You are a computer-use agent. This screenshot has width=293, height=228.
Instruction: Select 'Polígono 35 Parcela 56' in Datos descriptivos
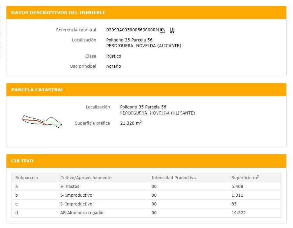point(129,40)
